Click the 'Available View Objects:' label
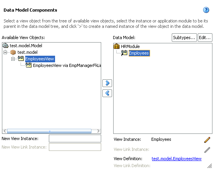The height and width of the screenshot is (171, 214). coord(23,38)
